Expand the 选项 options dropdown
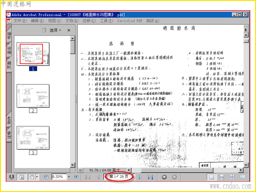Image resolution: width=256 pixels, height=192 pixels. 55,30
